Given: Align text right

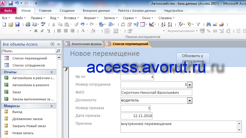Looking at the screenshot, I should [72, 31].
